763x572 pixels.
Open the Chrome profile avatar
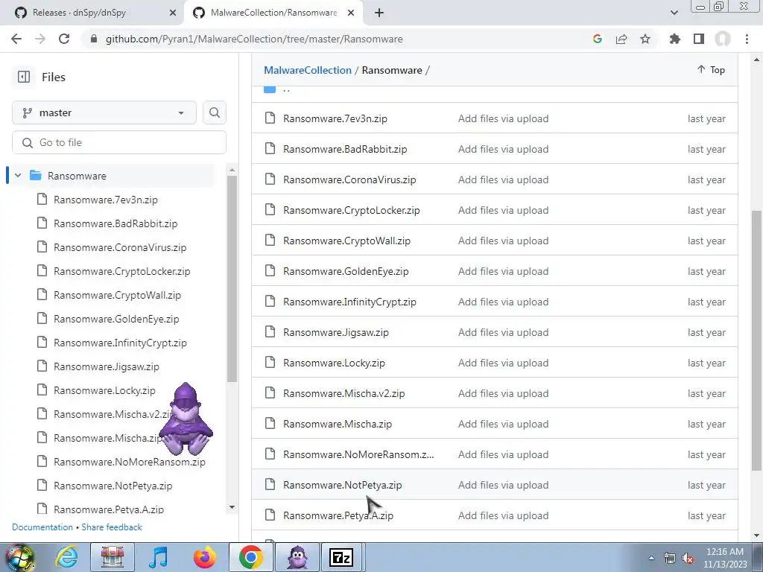pyautogui.click(x=723, y=39)
